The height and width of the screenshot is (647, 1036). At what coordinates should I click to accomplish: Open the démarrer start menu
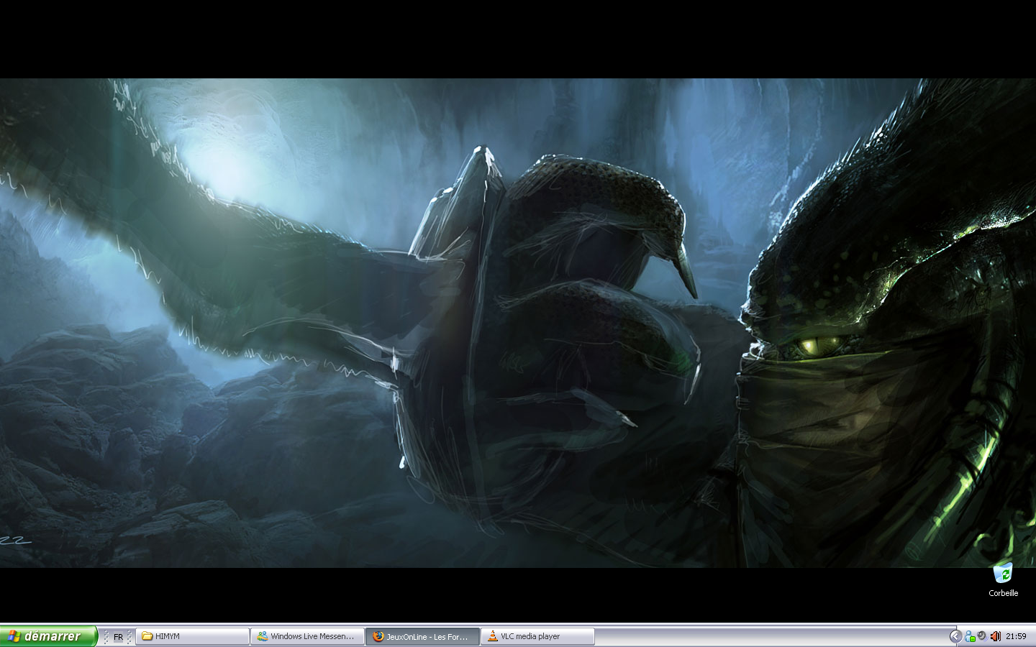[x=48, y=636]
